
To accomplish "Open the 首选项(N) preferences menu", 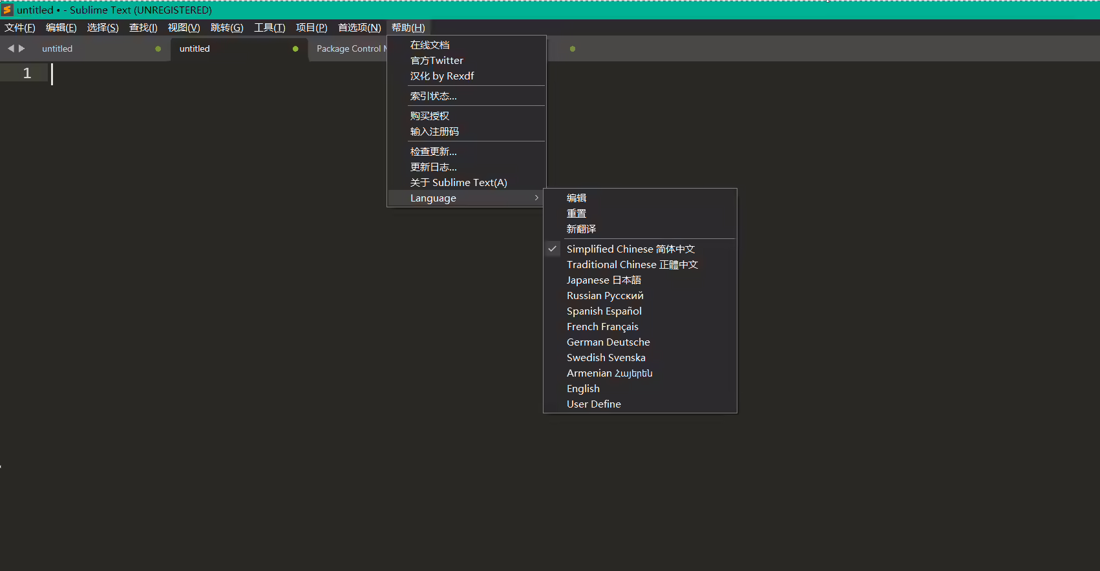I will pyautogui.click(x=359, y=28).
